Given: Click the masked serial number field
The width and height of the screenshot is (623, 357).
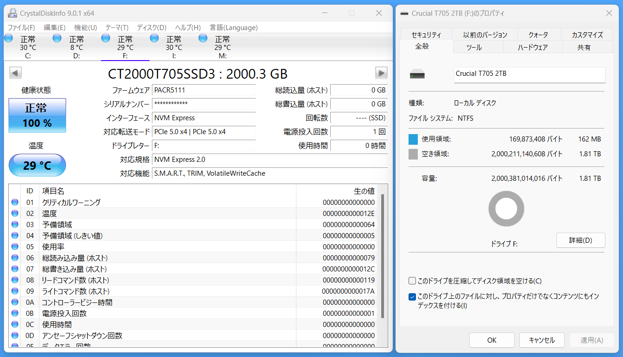Looking at the screenshot, I should click(x=204, y=104).
